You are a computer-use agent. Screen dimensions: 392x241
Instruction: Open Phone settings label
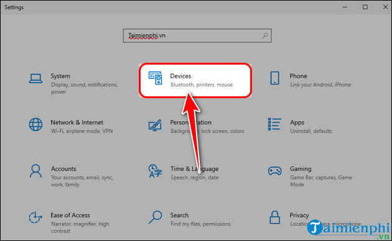pos(299,76)
